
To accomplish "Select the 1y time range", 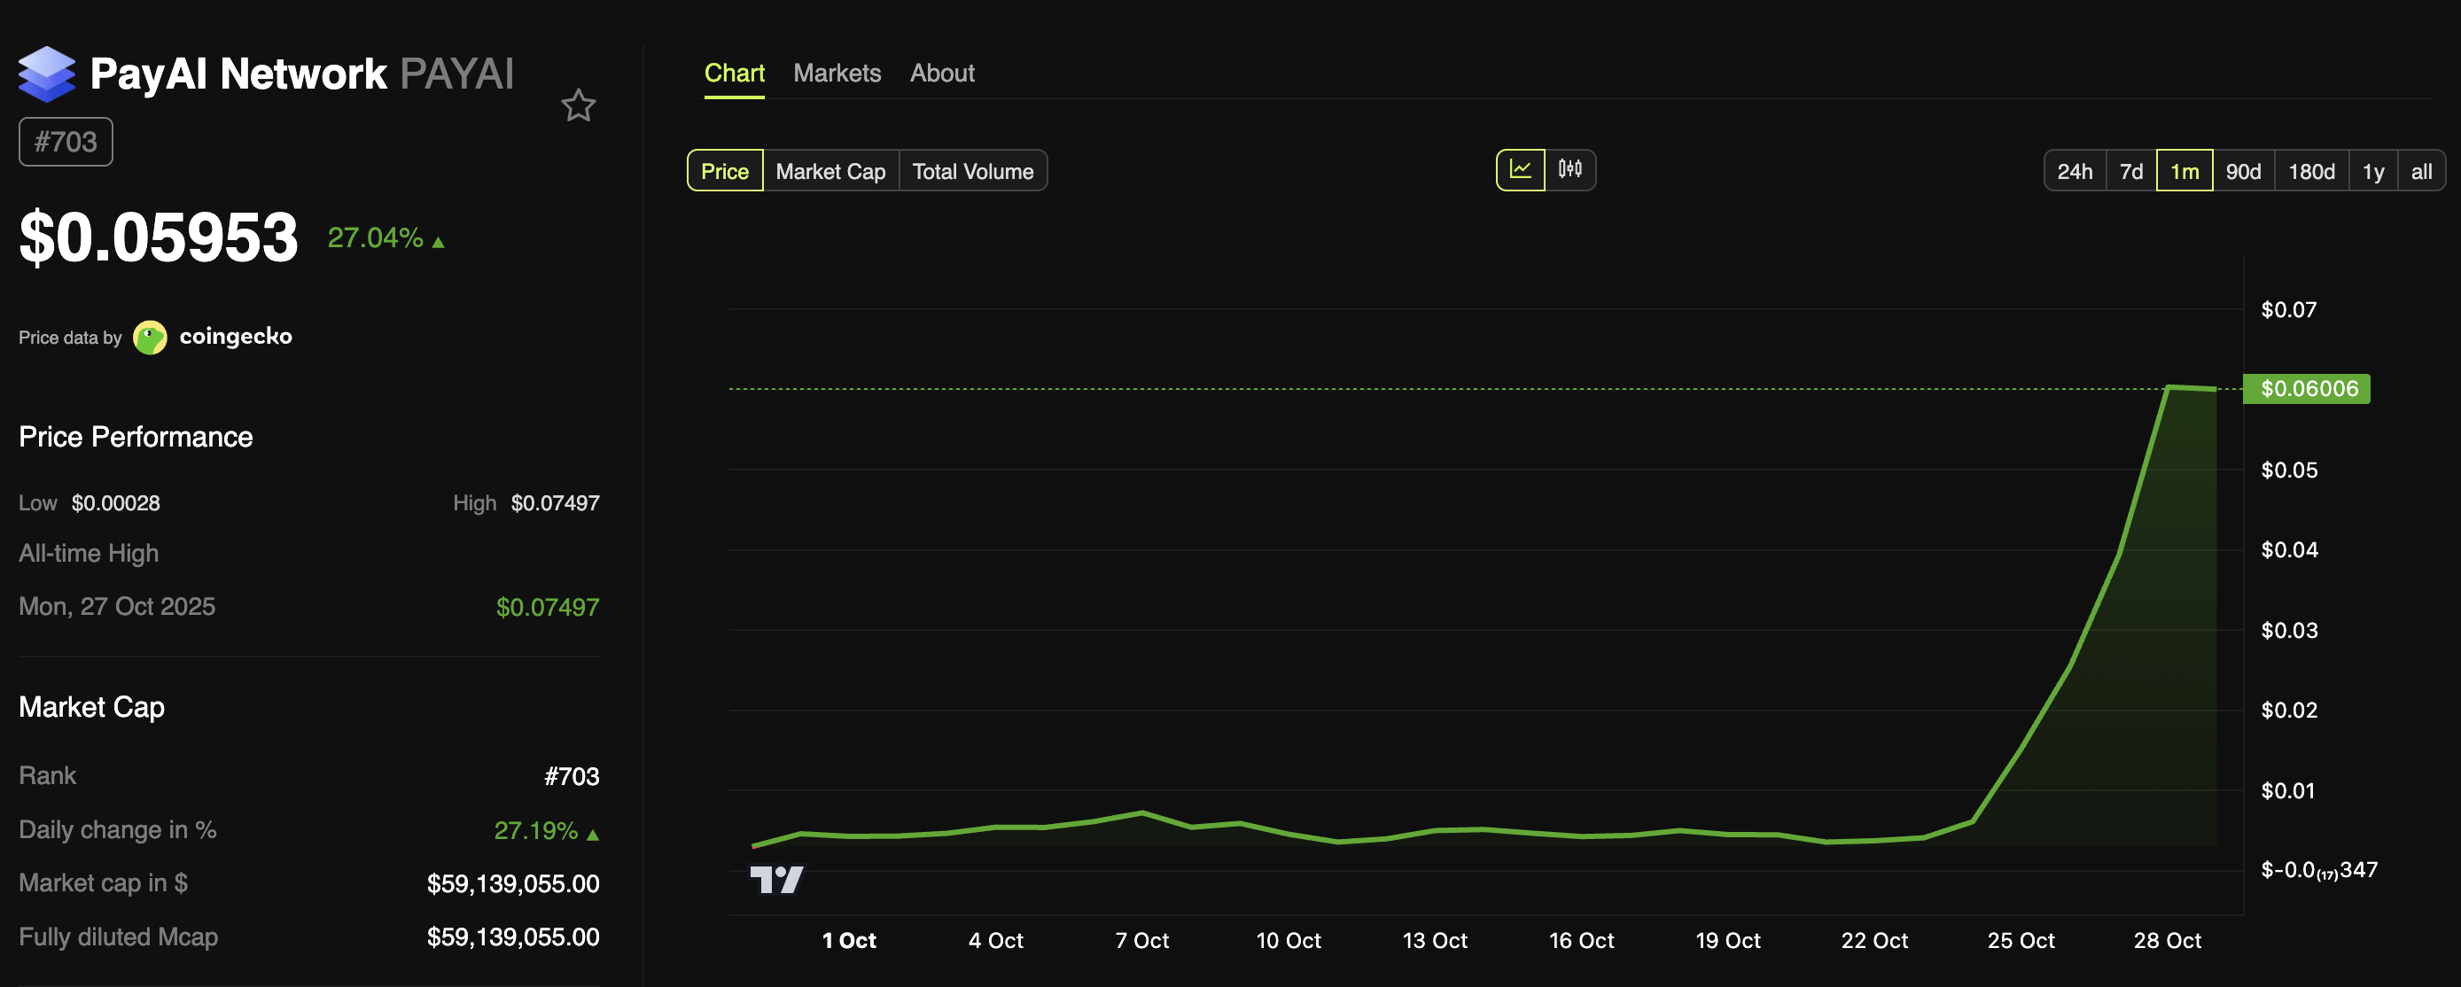I will [2373, 171].
